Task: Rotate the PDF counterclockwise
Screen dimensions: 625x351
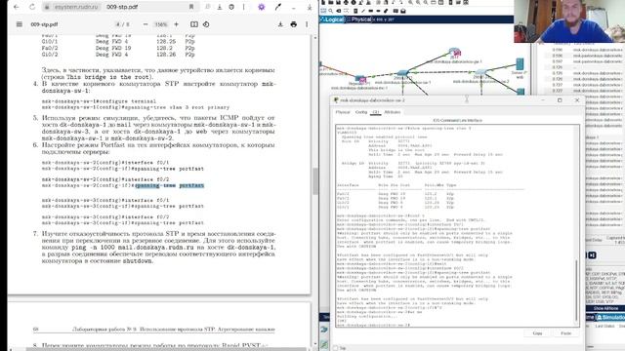Action: click(x=206, y=24)
